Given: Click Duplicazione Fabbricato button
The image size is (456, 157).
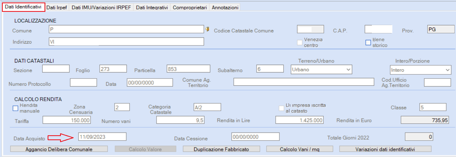Looking at the screenshot, I should tap(221, 149).
